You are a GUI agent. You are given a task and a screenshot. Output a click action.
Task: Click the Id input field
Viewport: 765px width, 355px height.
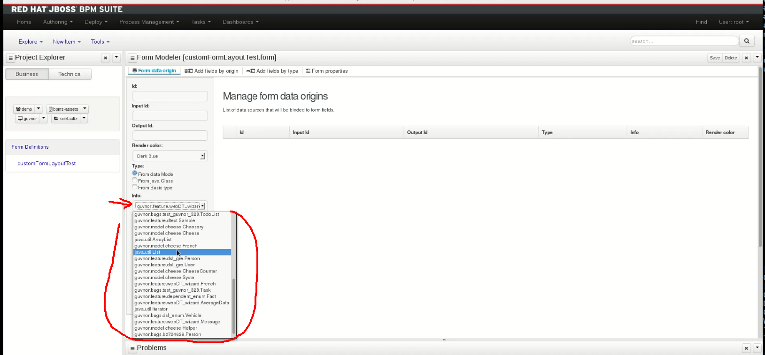[170, 96]
